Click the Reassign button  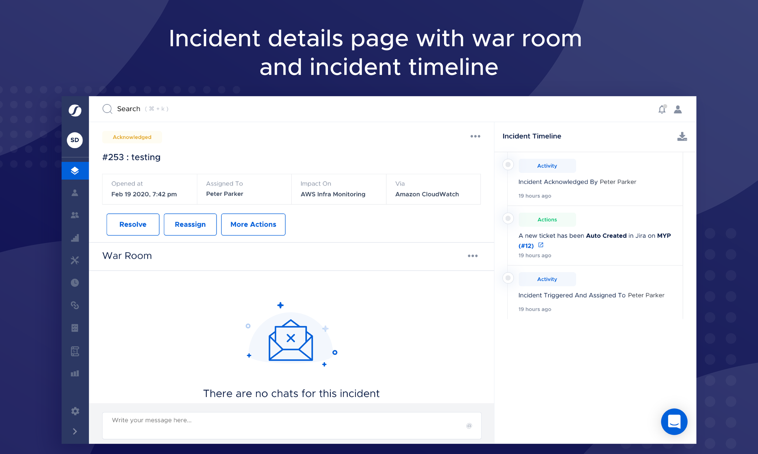point(190,224)
